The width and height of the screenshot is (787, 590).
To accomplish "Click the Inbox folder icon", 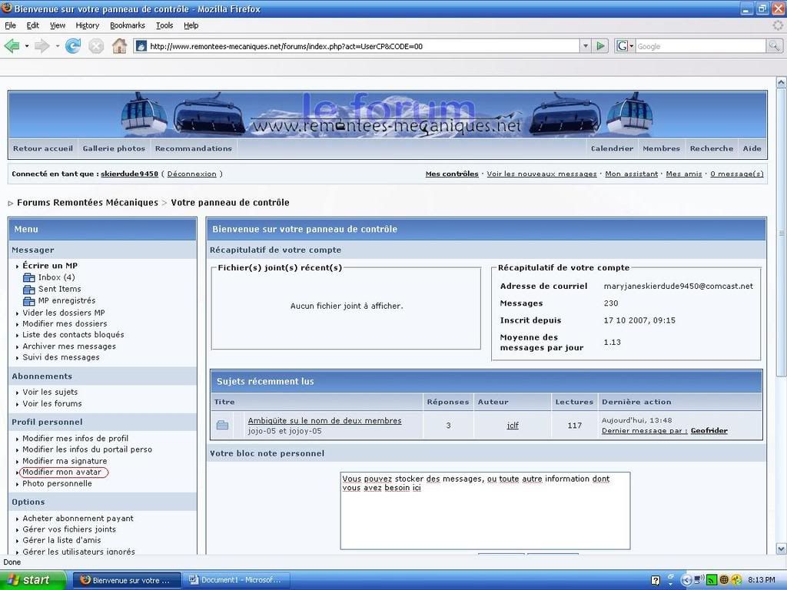I will click(28, 277).
